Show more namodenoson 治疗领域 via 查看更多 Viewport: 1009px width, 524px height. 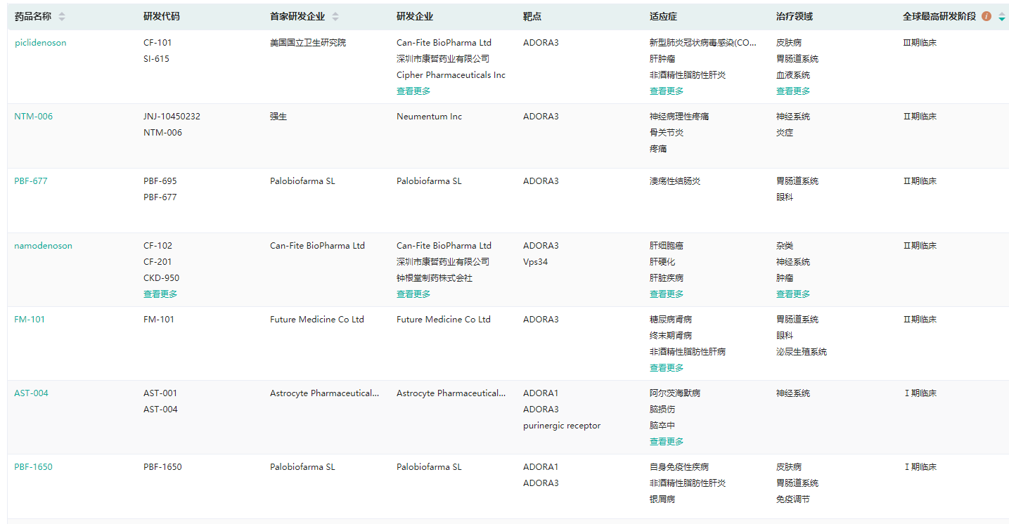[793, 294]
